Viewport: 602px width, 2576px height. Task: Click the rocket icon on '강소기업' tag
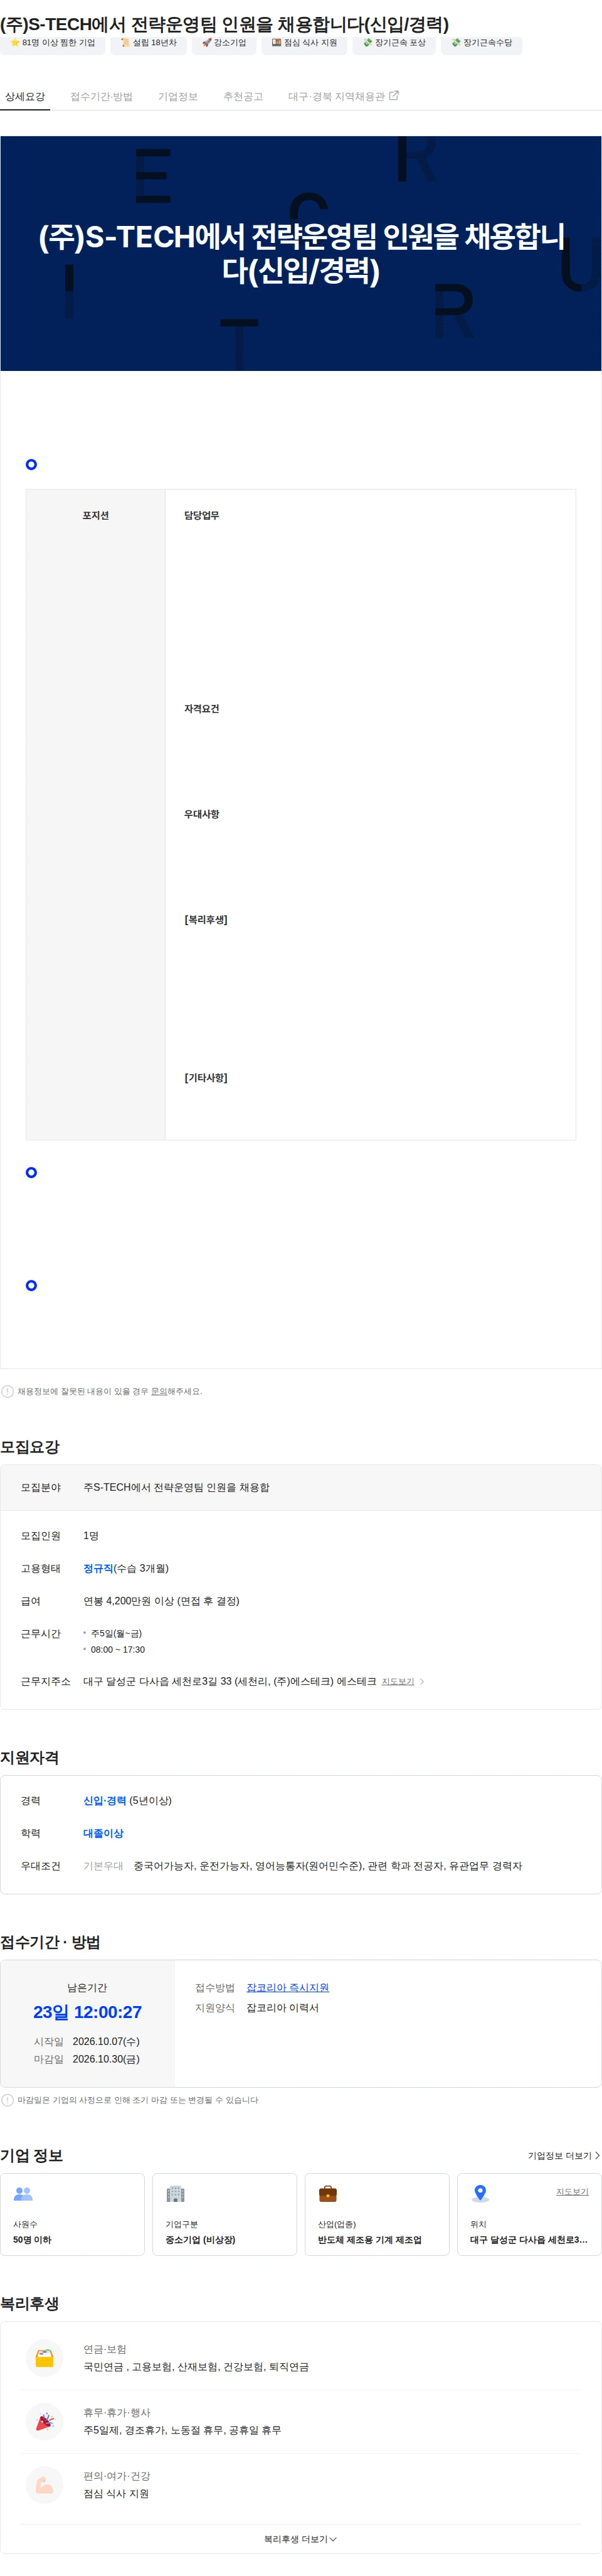point(207,43)
